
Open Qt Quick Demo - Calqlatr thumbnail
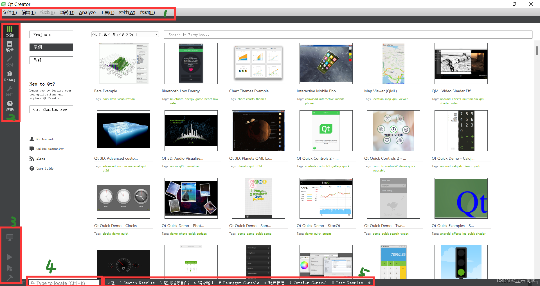pos(461,131)
